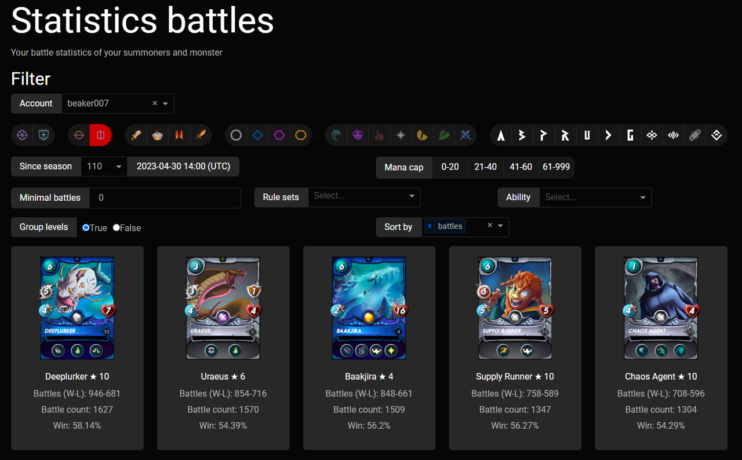Click the 'Chaos Agent ★ 10' title
Image resolution: width=742 pixels, height=460 pixels.
[x=661, y=377]
